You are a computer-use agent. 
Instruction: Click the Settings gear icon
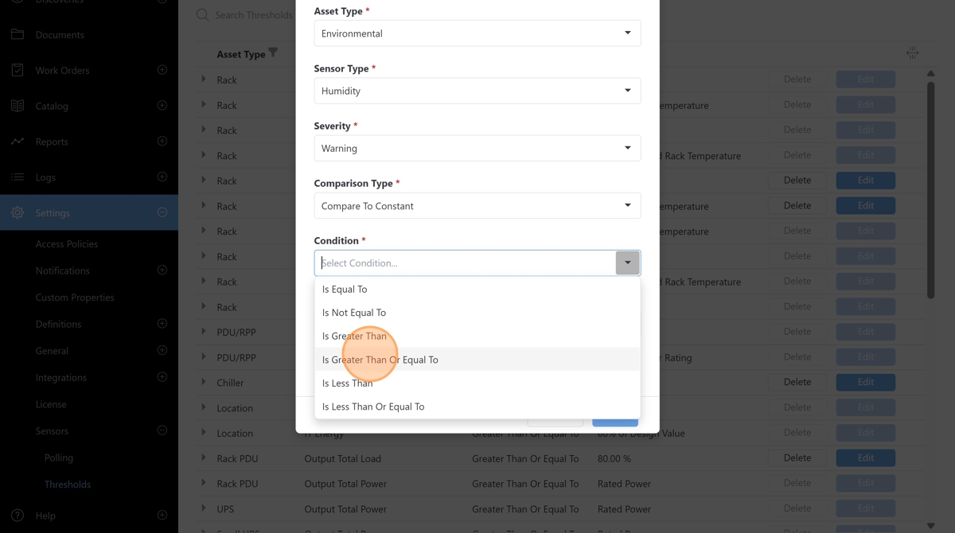click(18, 213)
